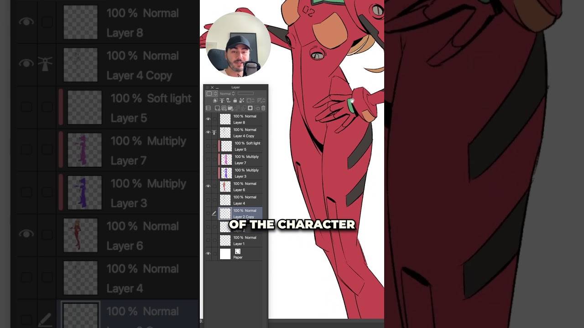The height and width of the screenshot is (328, 584).
Task: Select "Layer 4" name in centre Layer panel
Action: (239, 204)
